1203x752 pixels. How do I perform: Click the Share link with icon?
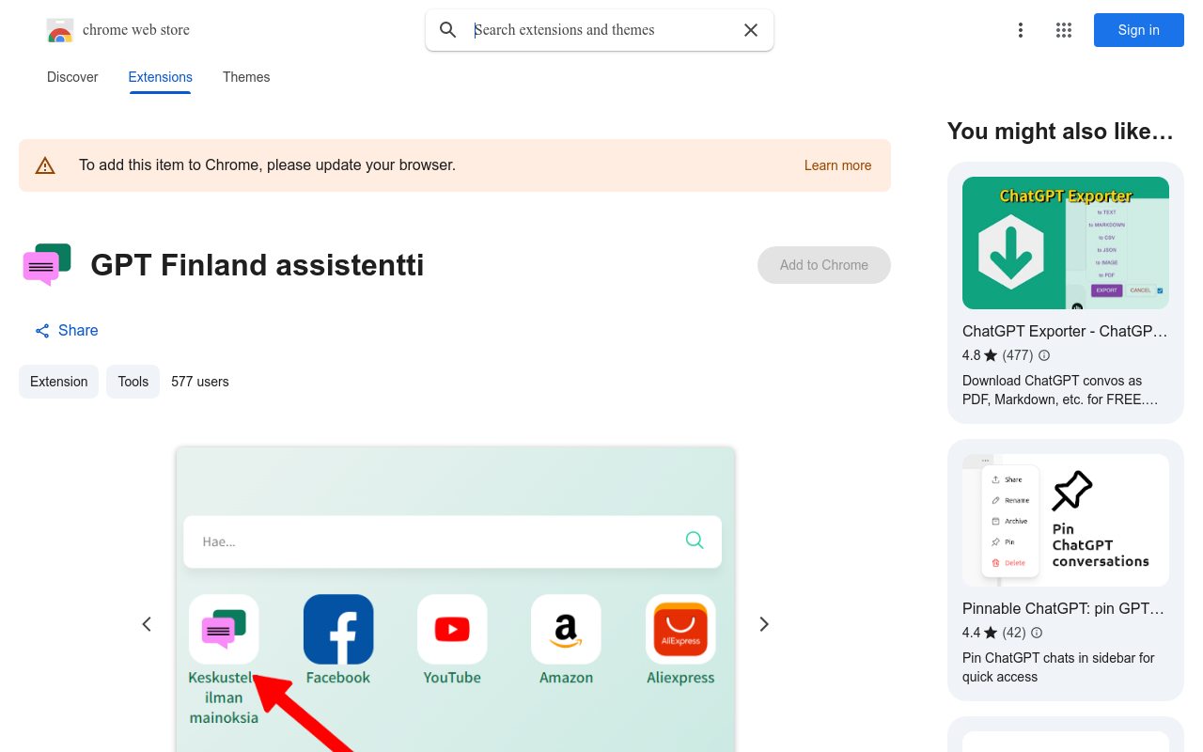[67, 331]
